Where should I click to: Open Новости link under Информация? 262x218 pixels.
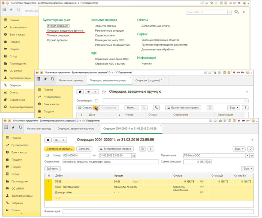[147, 64]
